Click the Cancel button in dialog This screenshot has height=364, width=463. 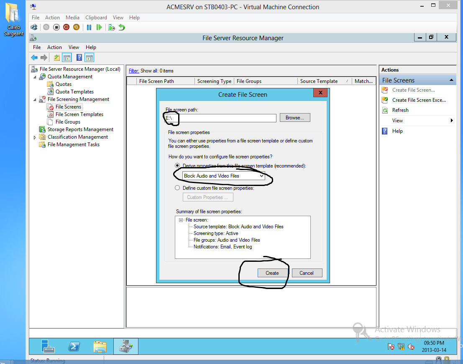tap(307, 273)
